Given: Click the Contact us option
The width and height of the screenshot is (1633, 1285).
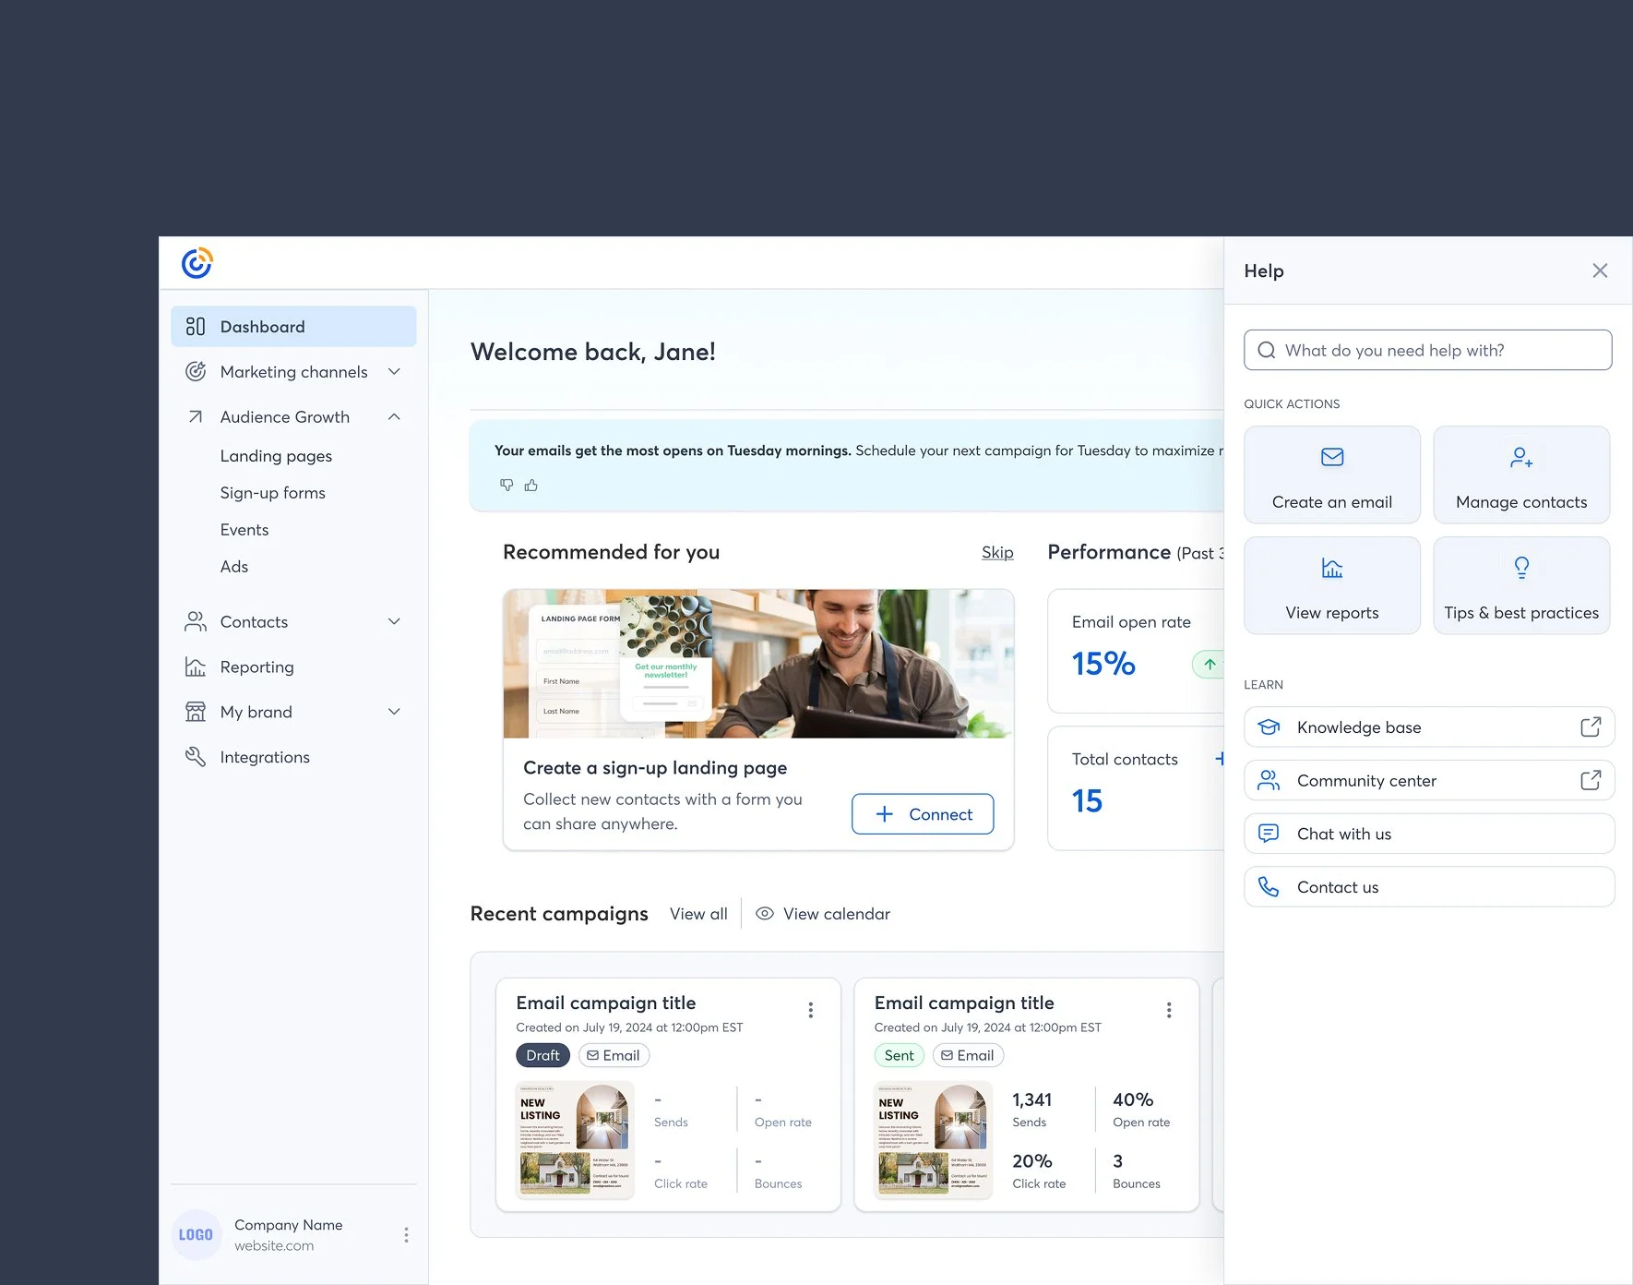Looking at the screenshot, I should pos(1429,887).
